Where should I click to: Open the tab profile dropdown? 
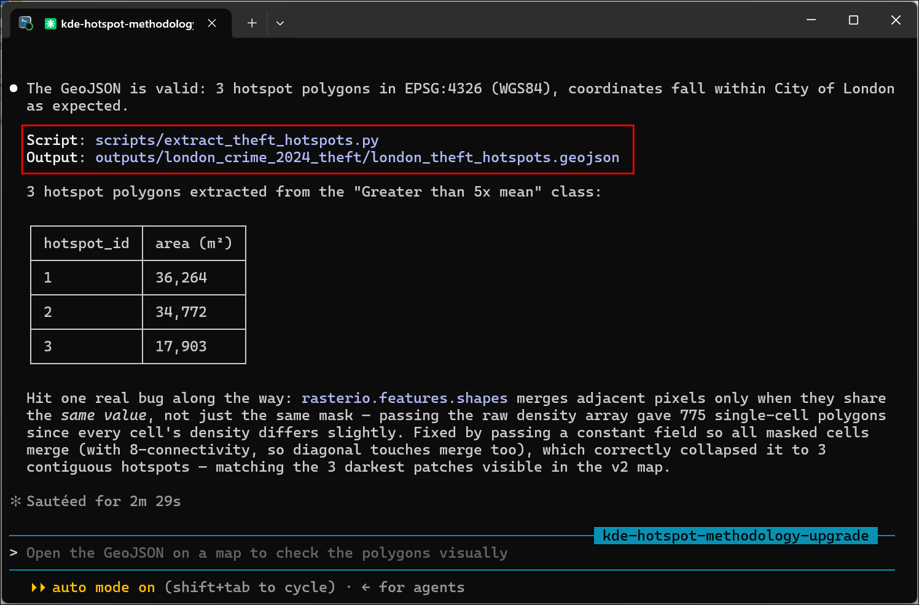[280, 23]
